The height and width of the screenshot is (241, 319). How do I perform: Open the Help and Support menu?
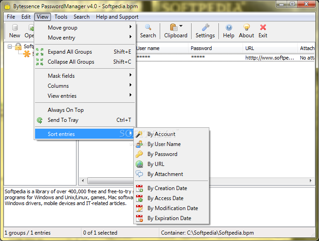[x=117, y=17]
